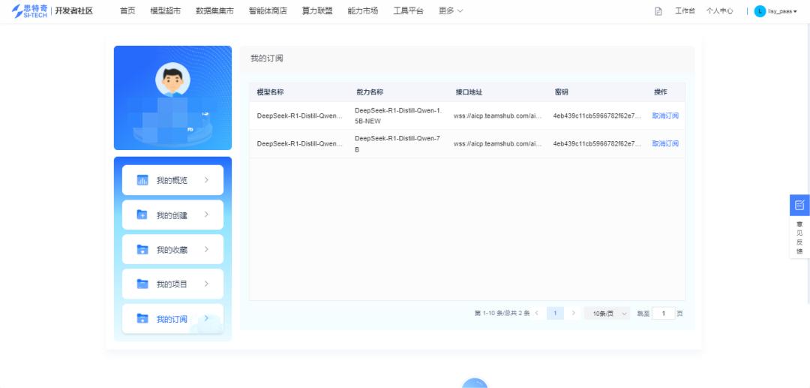The width and height of the screenshot is (810, 388).
Task: Open 模型超市 in top navigation
Action: (x=165, y=11)
